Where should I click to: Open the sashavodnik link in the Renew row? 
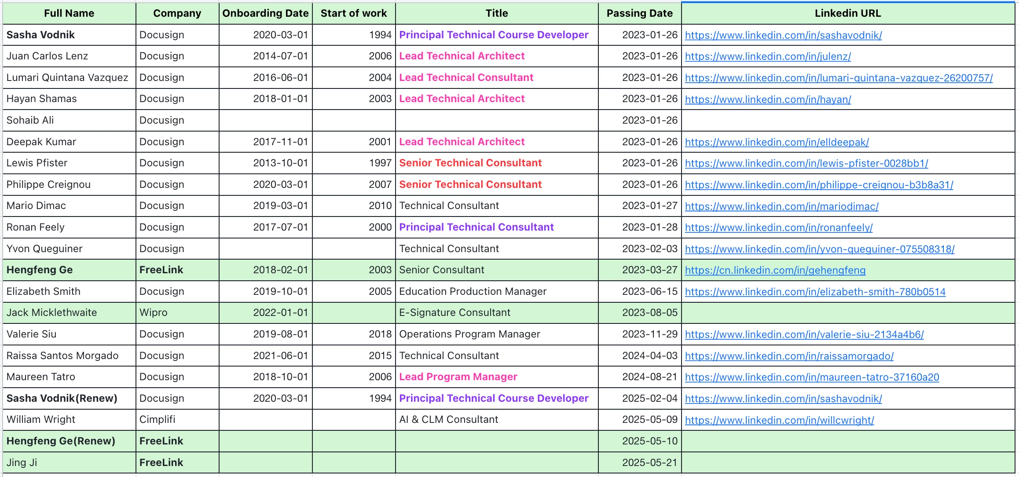coord(783,399)
